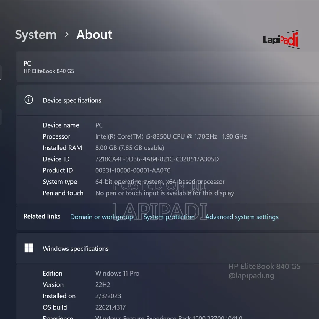The height and width of the screenshot is (319, 319).
Task: Select the Processor value text
Action: click(171, 136)
